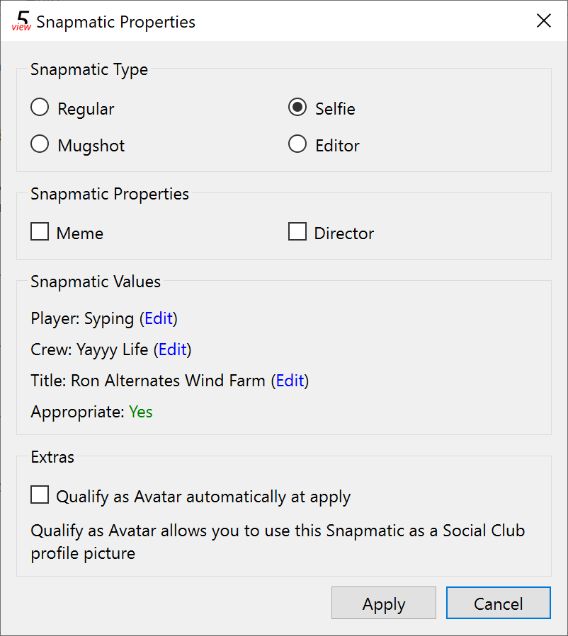Check the Director property box

297,231
